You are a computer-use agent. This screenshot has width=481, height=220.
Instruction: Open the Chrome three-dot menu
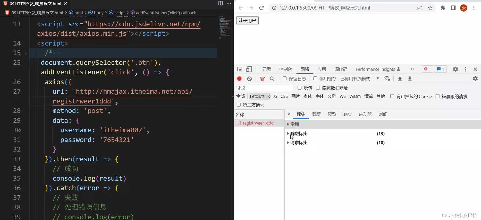pos(474,8)
